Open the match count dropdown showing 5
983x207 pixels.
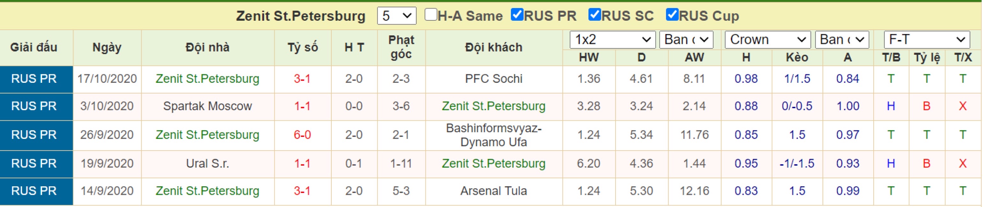click(396, 16)
